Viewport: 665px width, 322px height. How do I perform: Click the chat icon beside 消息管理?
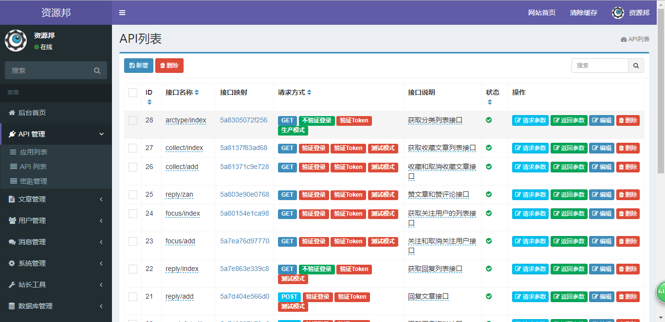point(12,242)
